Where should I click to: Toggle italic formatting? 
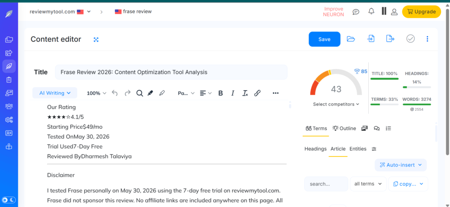click(x=233, y=93)
